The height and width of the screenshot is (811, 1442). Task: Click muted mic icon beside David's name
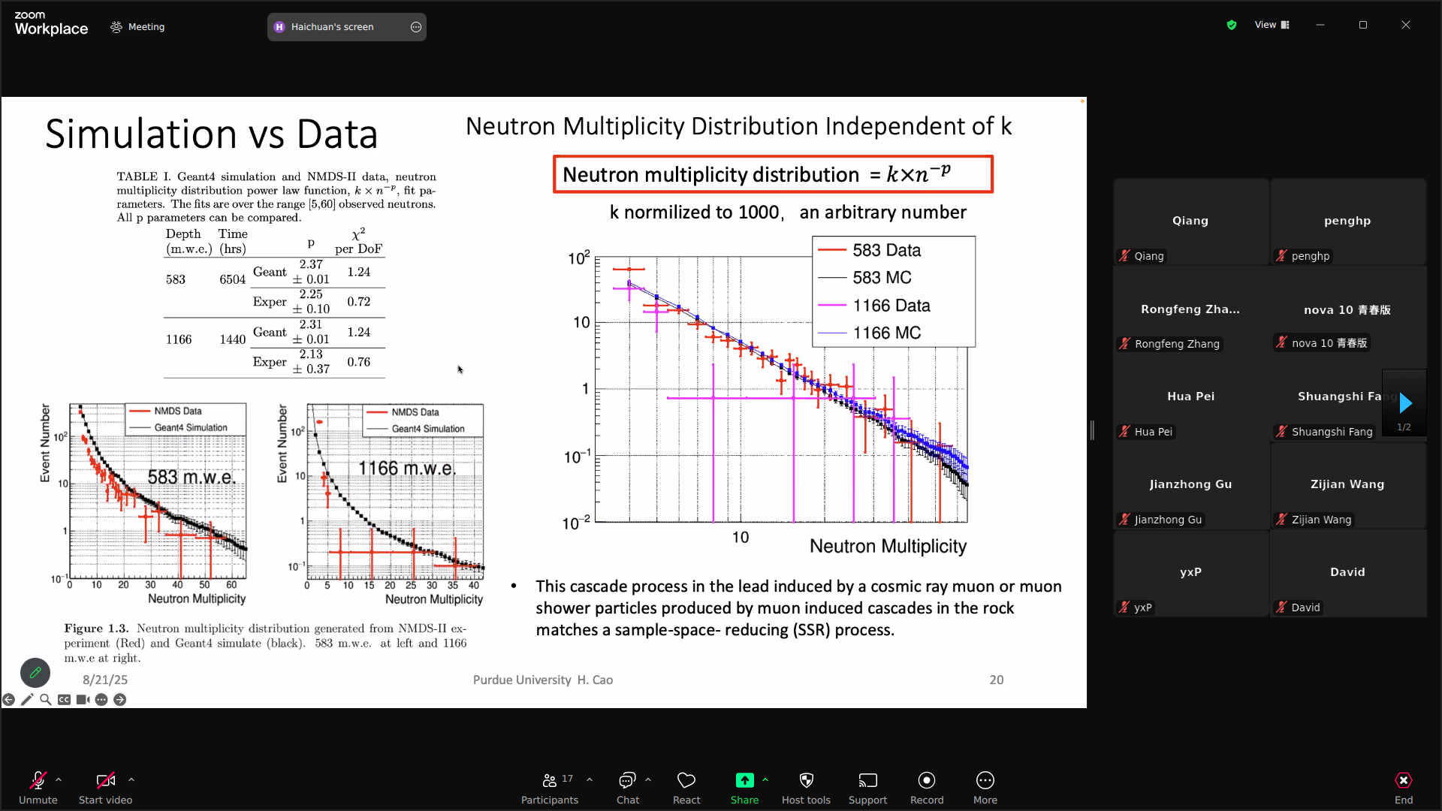[1281, 607]
